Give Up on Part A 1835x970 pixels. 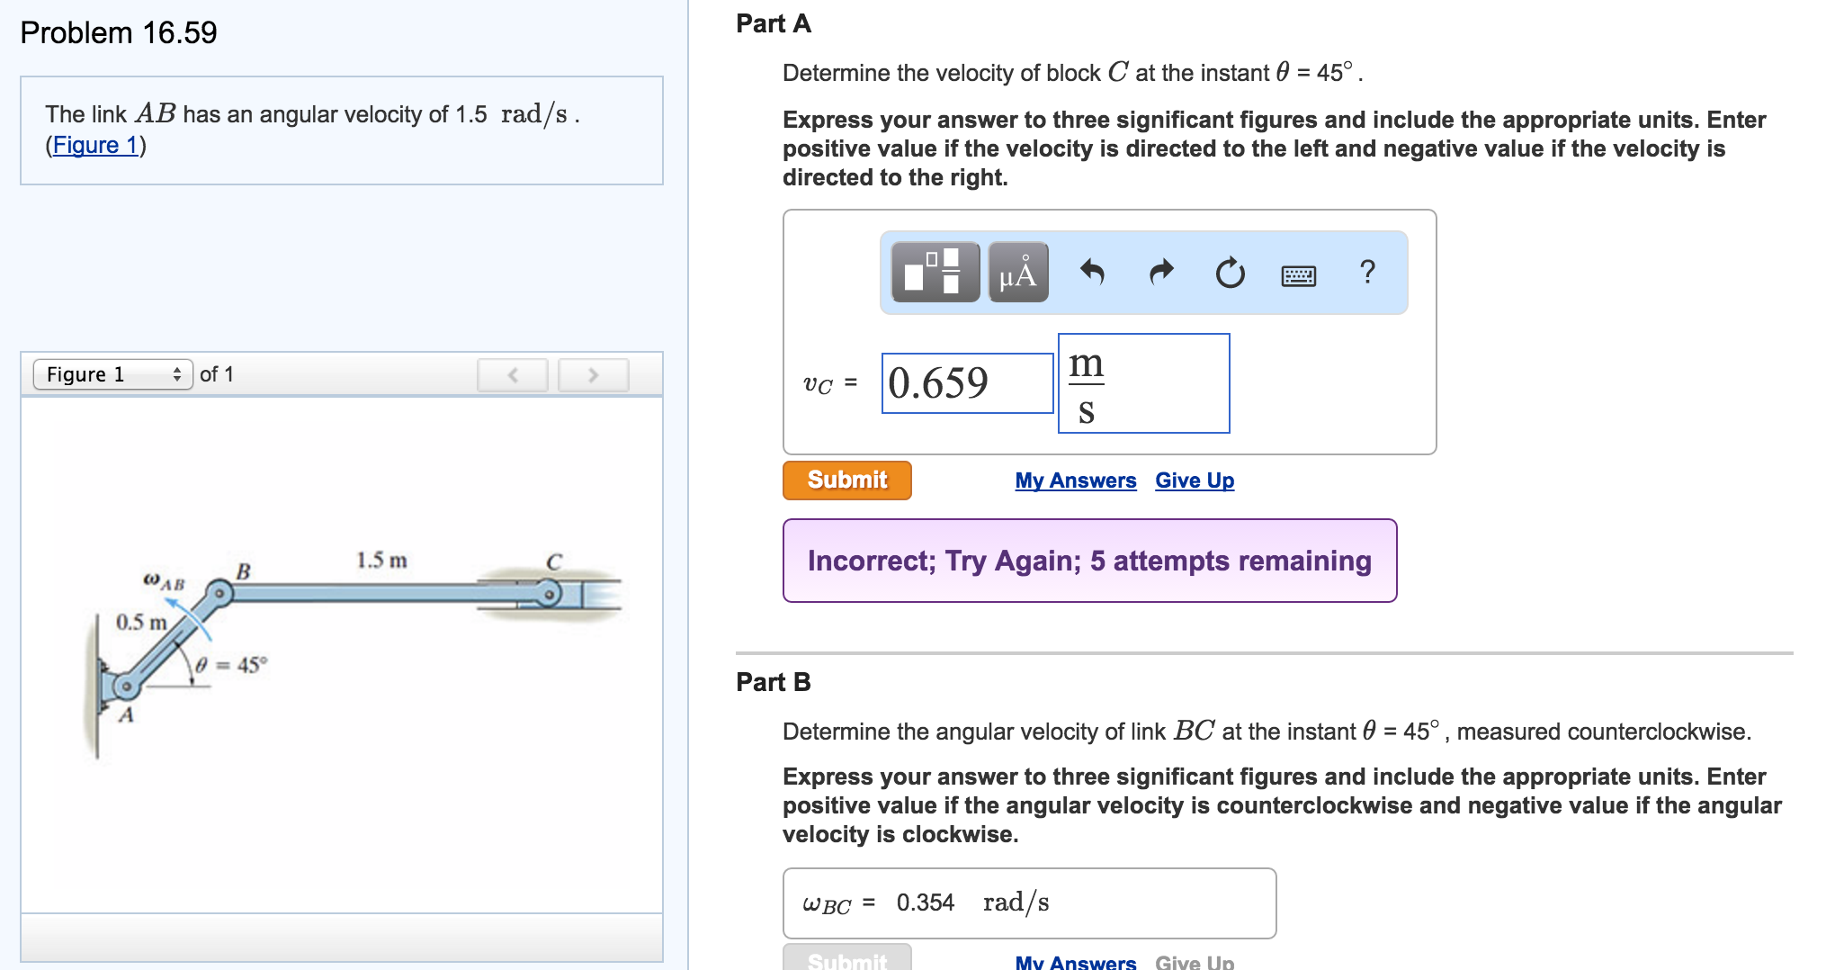click(1194, 481)
